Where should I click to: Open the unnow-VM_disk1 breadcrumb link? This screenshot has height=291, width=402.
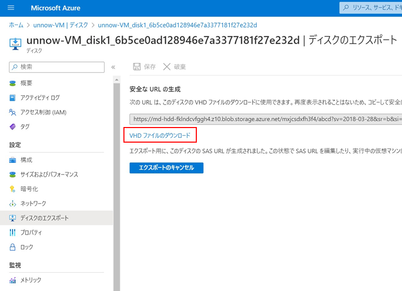(x=178, y=25)
